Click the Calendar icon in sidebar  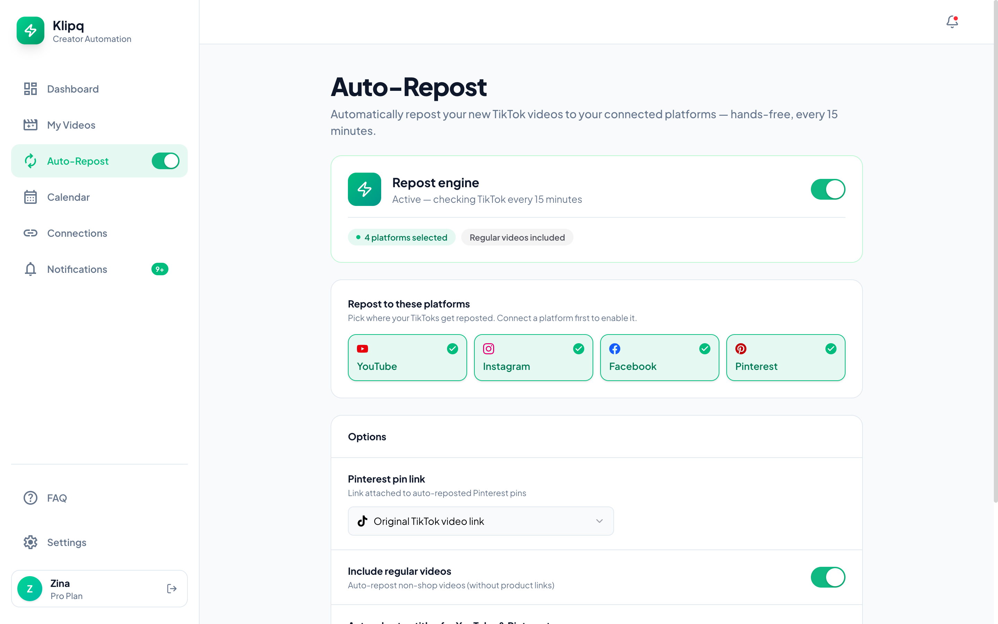30,197
